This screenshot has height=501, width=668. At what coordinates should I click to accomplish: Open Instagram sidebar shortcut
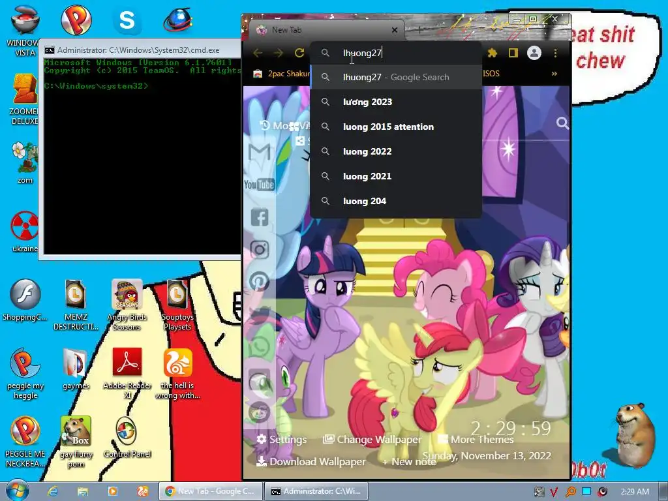[259, 250]
